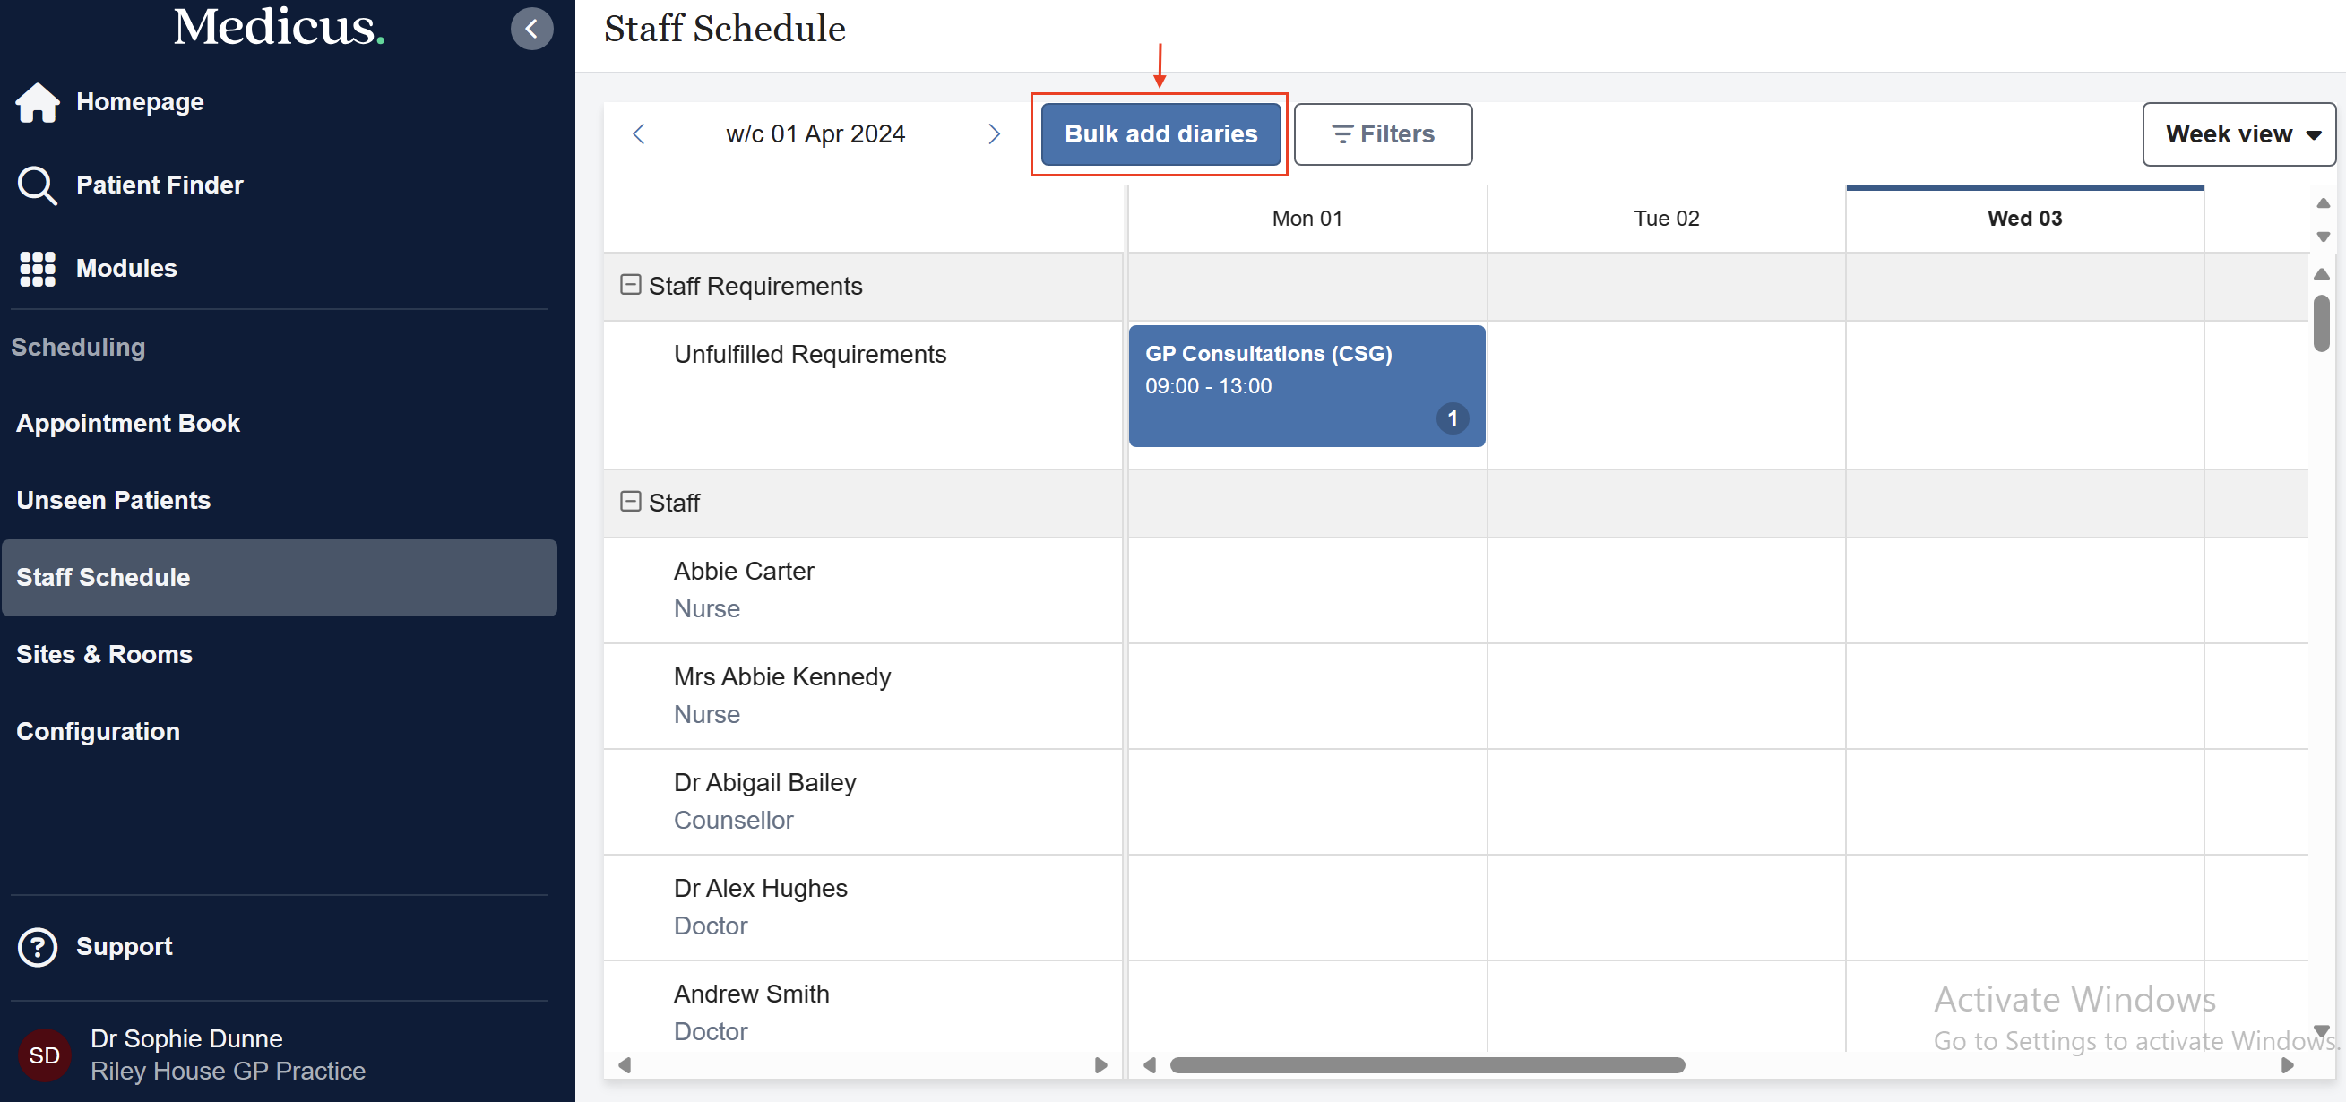Select the Wed 03 column header
The width and height of the screenshot is (2346, 1102).
click(2023, 219)
